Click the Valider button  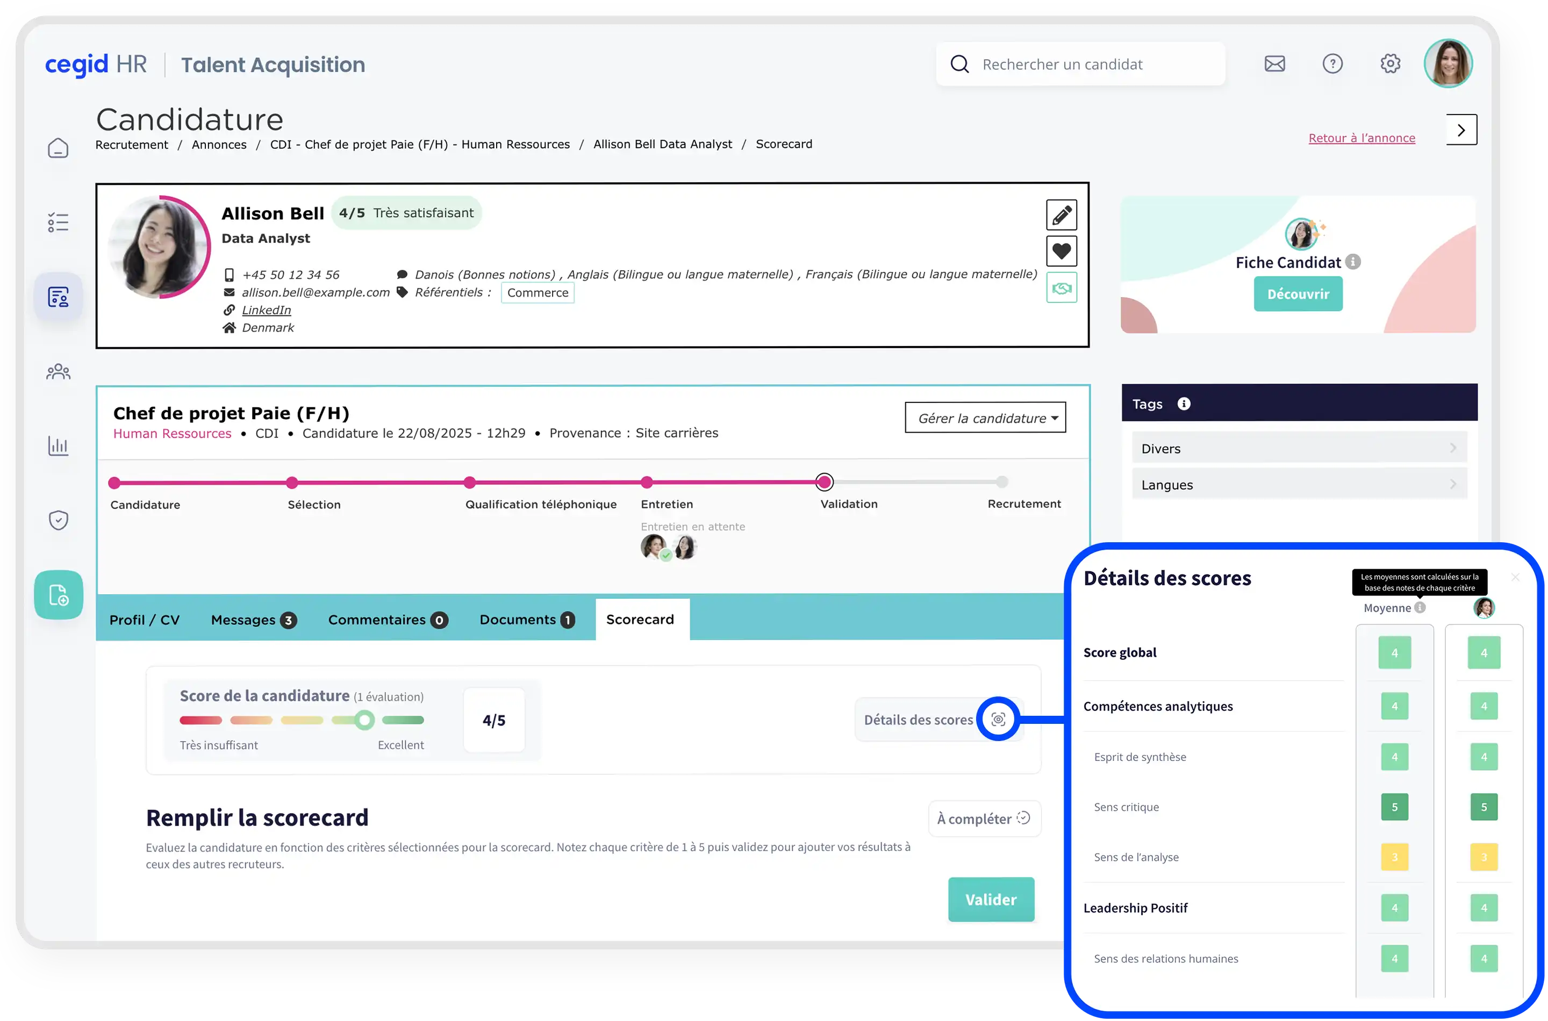point(990,899)
